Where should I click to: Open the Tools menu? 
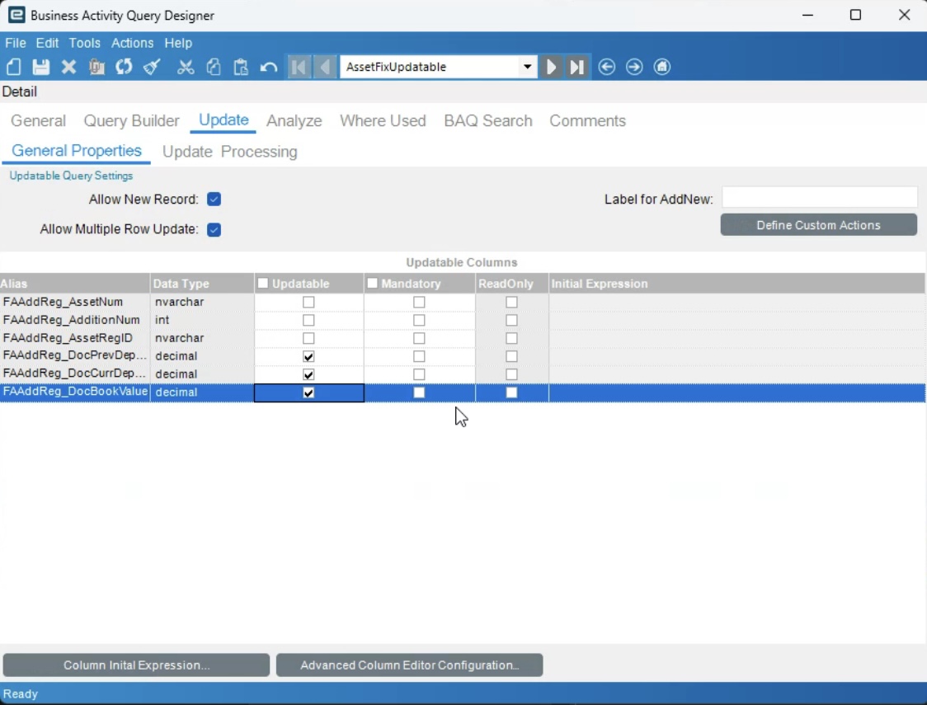(85, 43)
